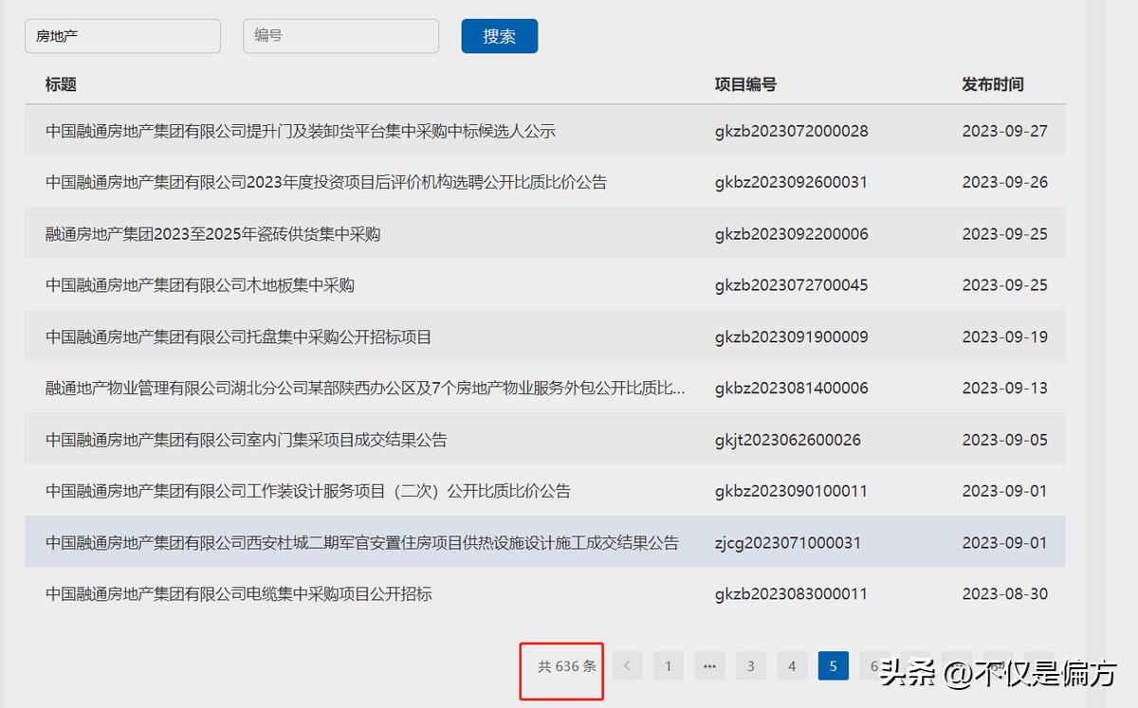Screen dimensions: 1138x708
Task: Click the blue 搜索 search button
Action: click(500, 36)
